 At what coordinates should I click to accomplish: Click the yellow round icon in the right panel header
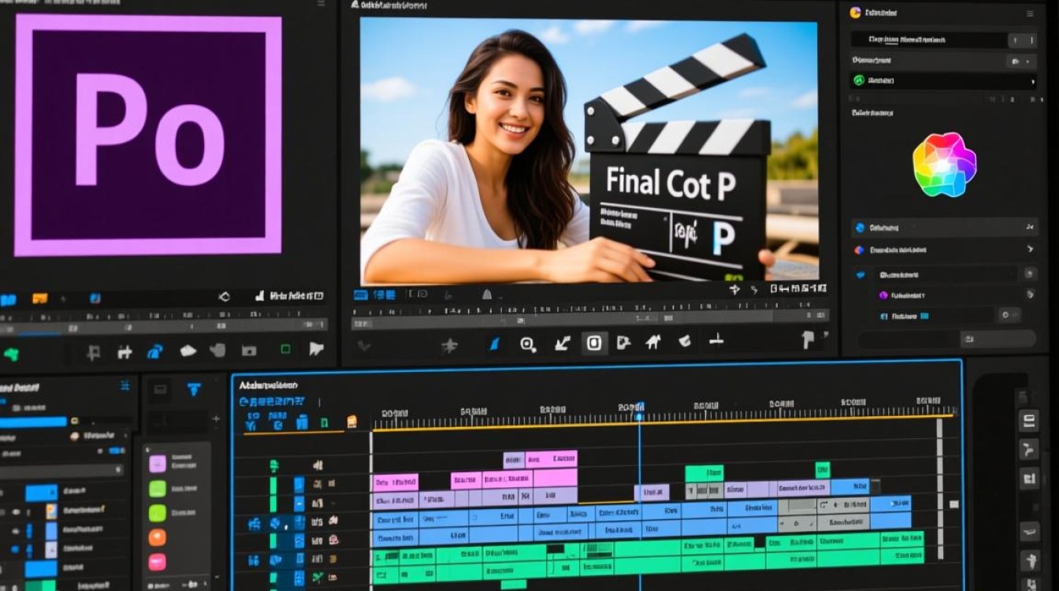856,13
